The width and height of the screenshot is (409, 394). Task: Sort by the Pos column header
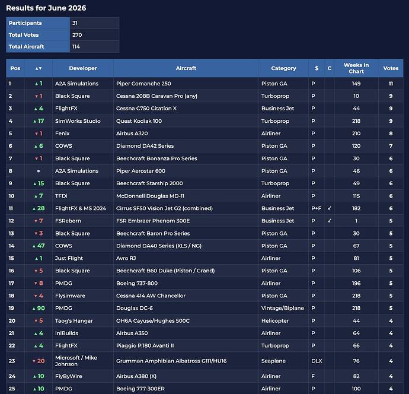coord(15,68)
